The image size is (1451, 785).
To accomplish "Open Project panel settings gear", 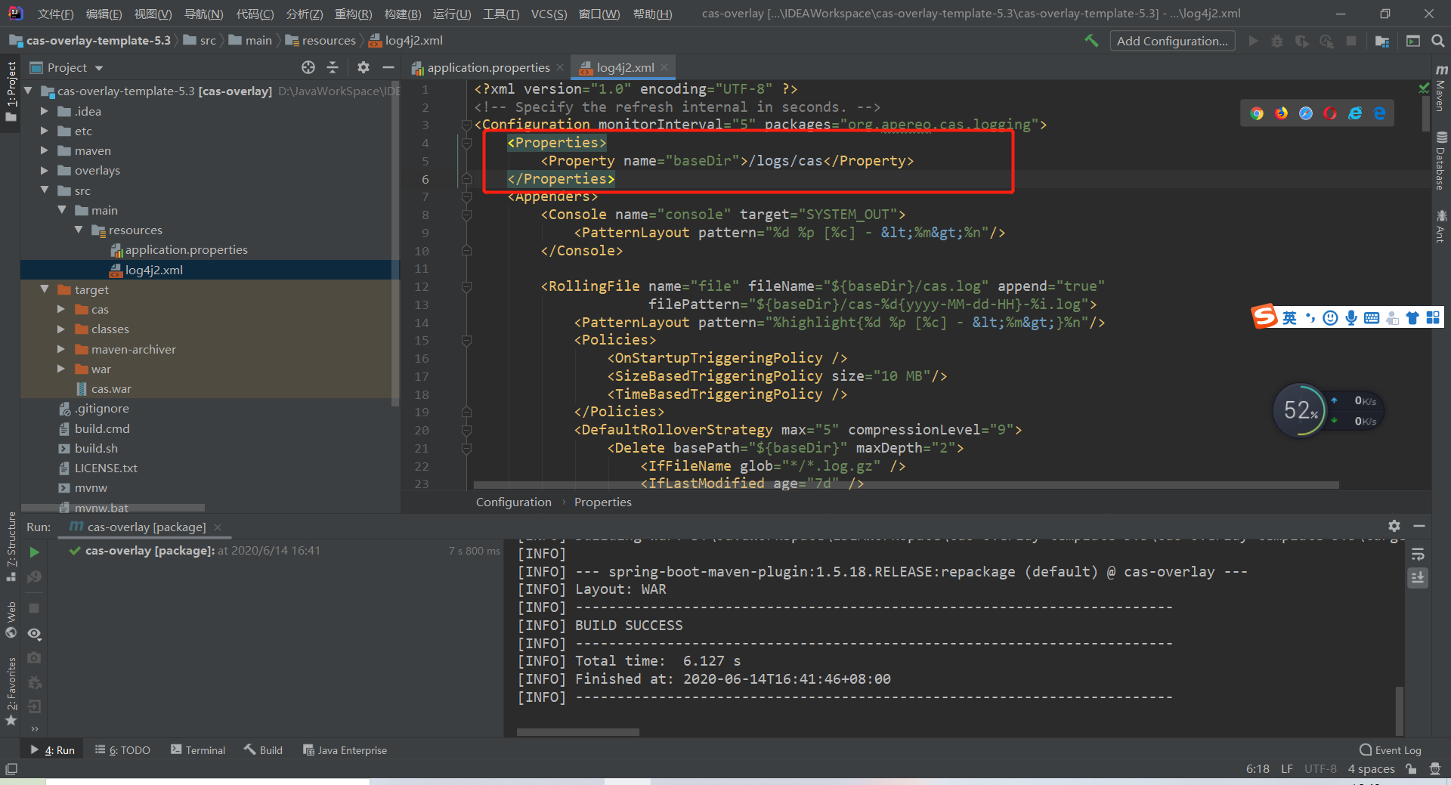I will coord(364,67).
